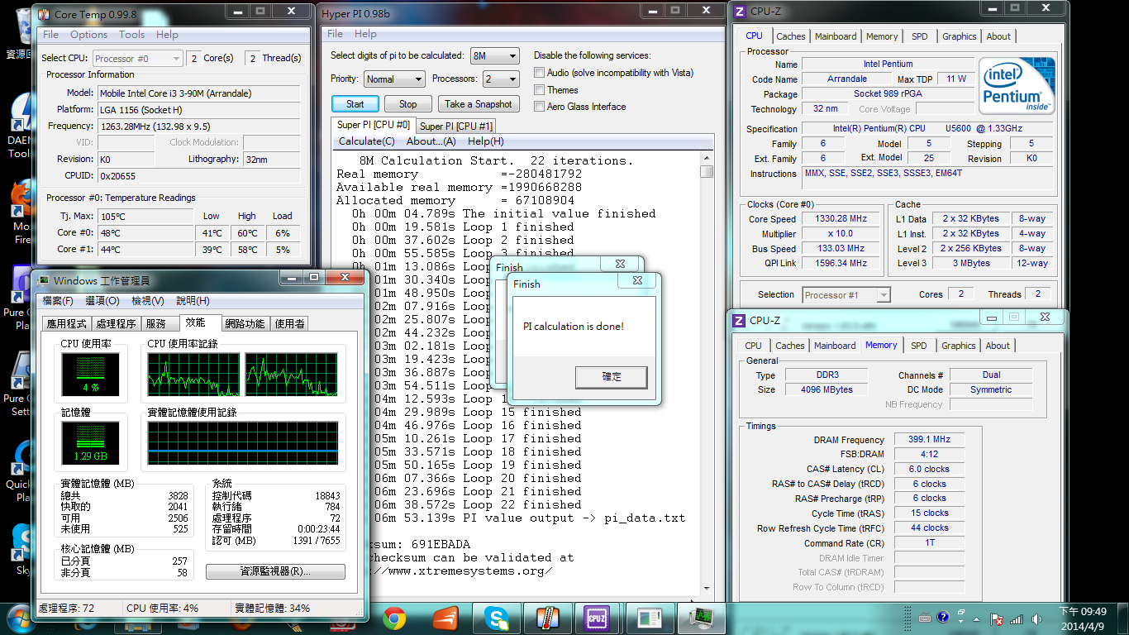Viewport: 1129px width, 635px height.
Task: Open CPU-Z Selection Processor #1 dropdown
Action: (x=846, y=294)
